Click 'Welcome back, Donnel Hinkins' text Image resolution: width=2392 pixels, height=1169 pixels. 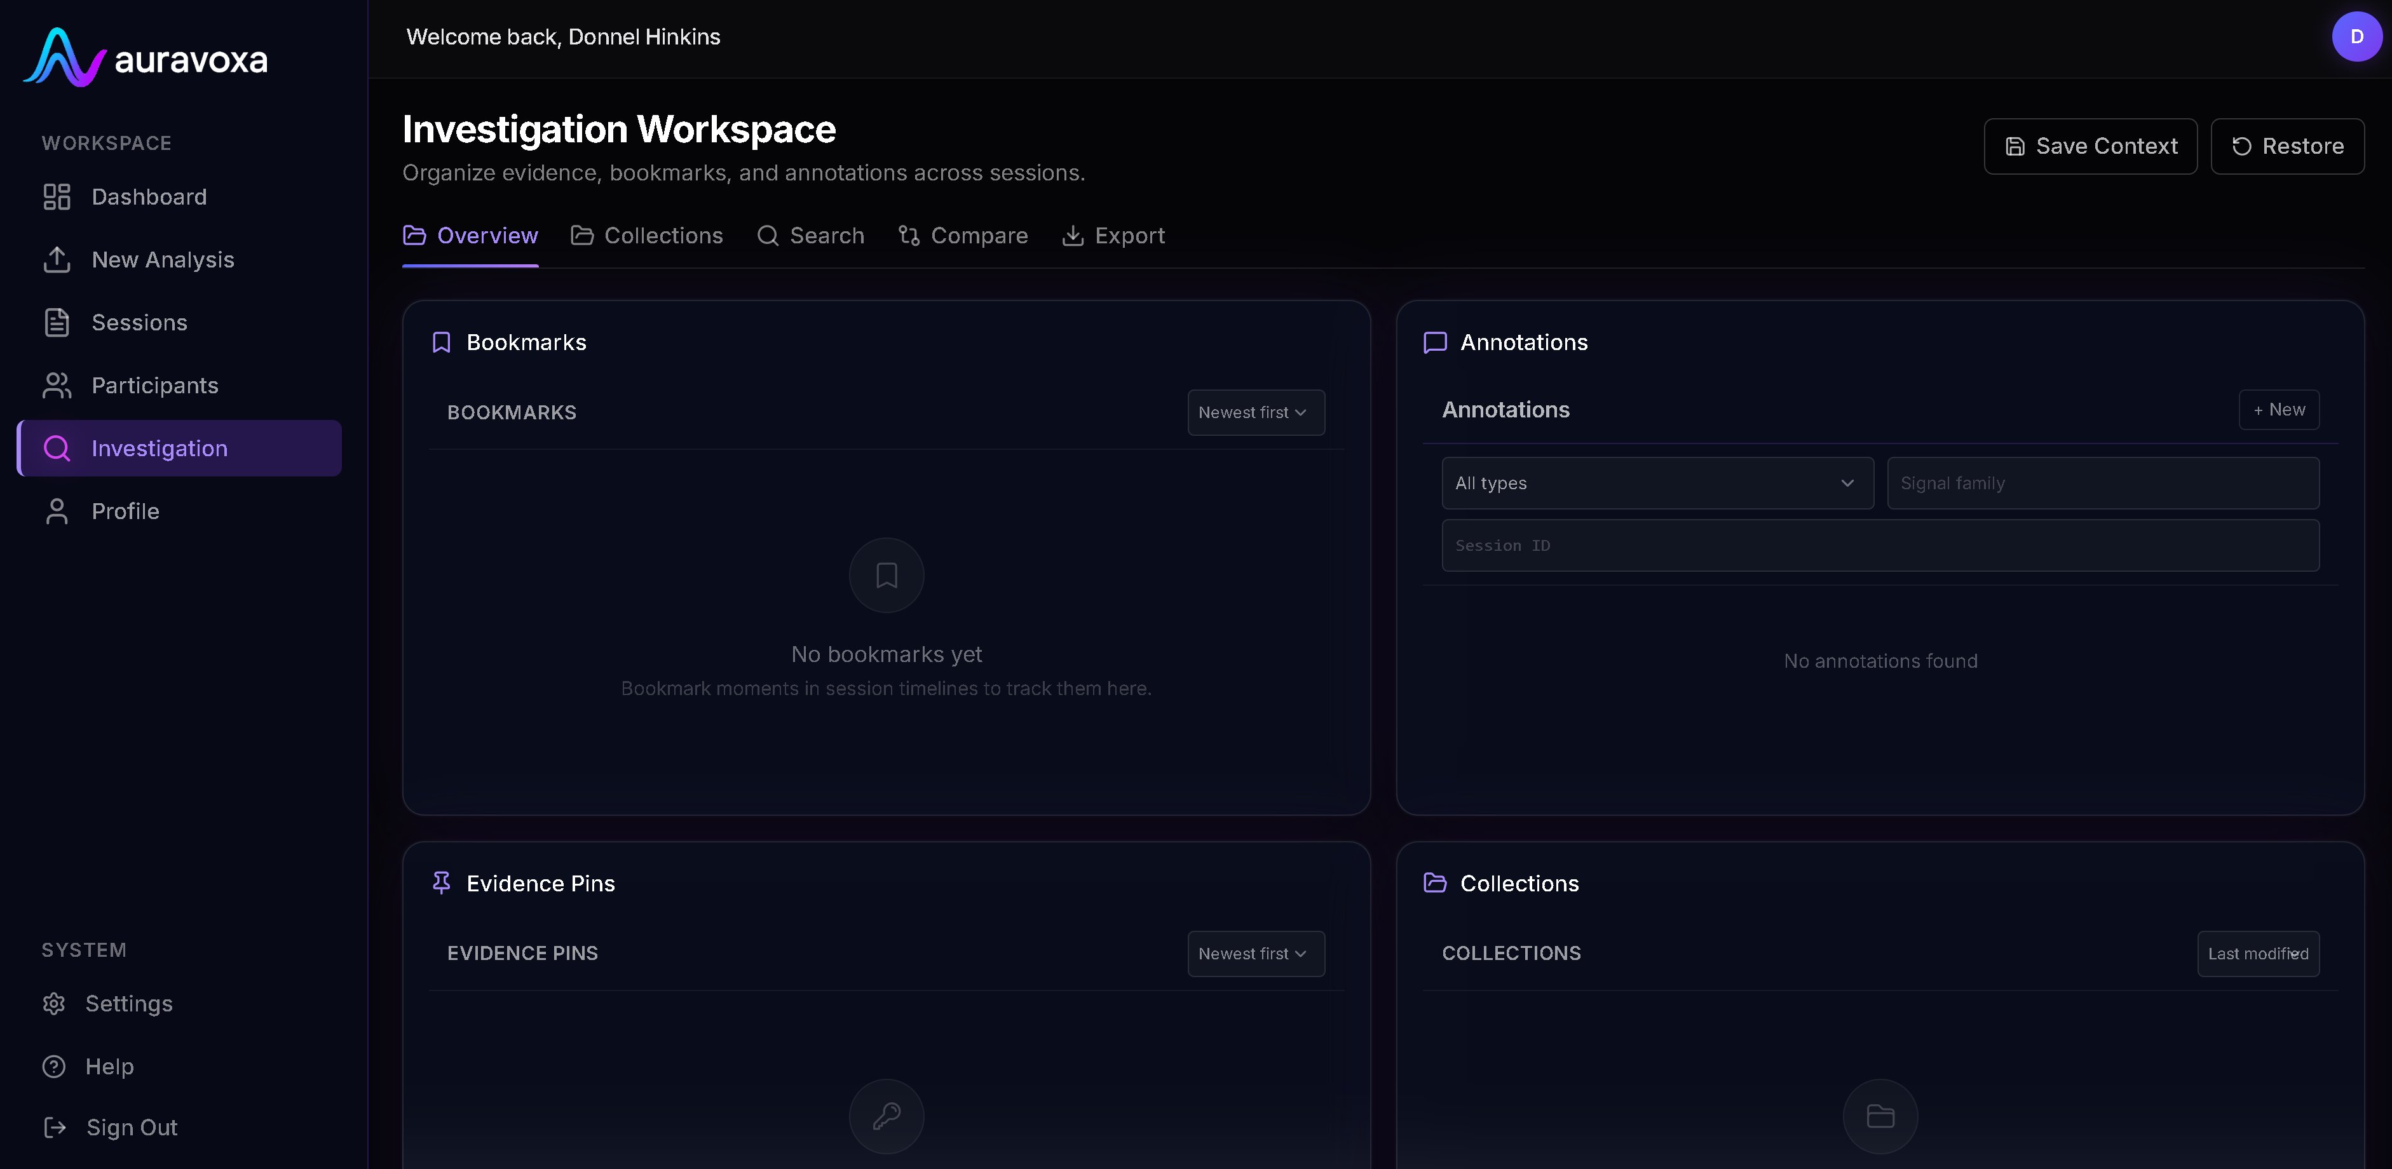pos(564,37)
